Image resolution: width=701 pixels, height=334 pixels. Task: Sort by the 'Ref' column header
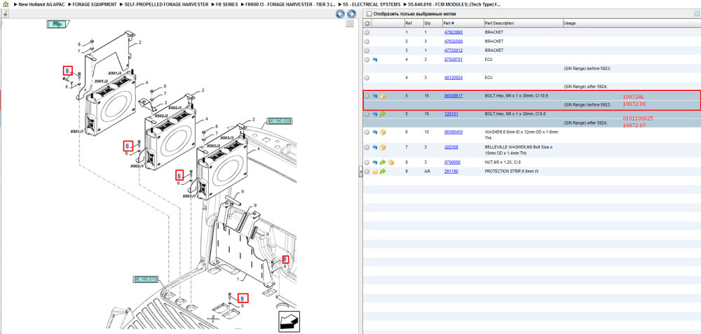click(409, 23)
